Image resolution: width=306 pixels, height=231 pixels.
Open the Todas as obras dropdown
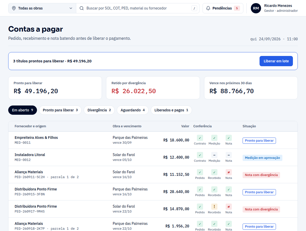42,8
